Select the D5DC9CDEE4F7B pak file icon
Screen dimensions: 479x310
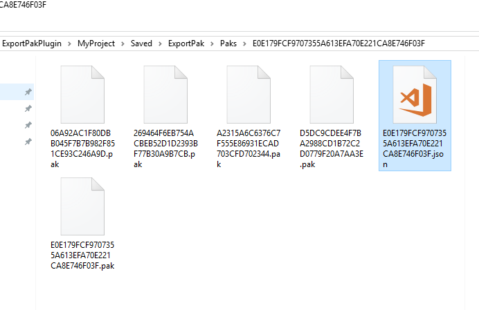click(x=332, y=95)
